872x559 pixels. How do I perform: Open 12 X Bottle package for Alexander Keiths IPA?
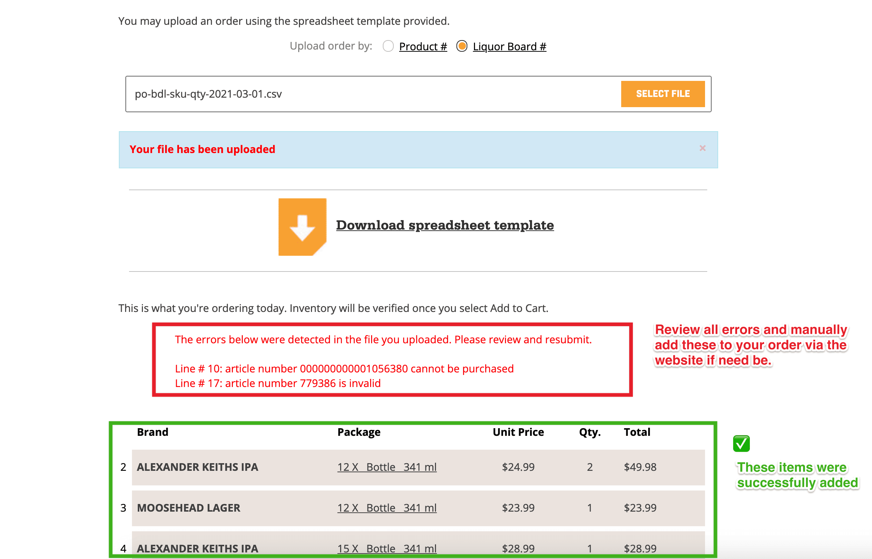pyautogui.click(x=387, y=467)
